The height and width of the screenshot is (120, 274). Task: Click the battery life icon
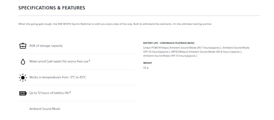23,93
